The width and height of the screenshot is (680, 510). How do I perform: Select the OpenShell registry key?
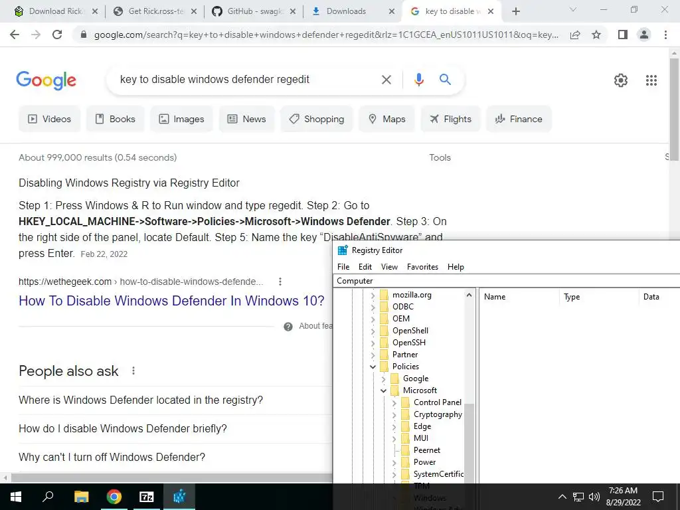(410, 331)
